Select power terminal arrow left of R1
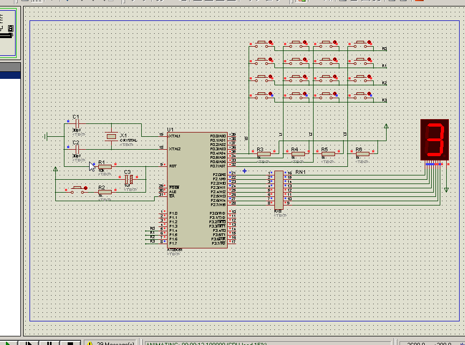Screen dimensions: 465x345 [x=55, y=169]
